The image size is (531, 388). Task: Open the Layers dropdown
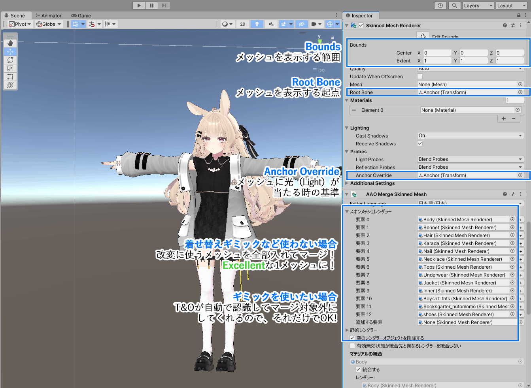pyautogui.click(x=478, y=6)
